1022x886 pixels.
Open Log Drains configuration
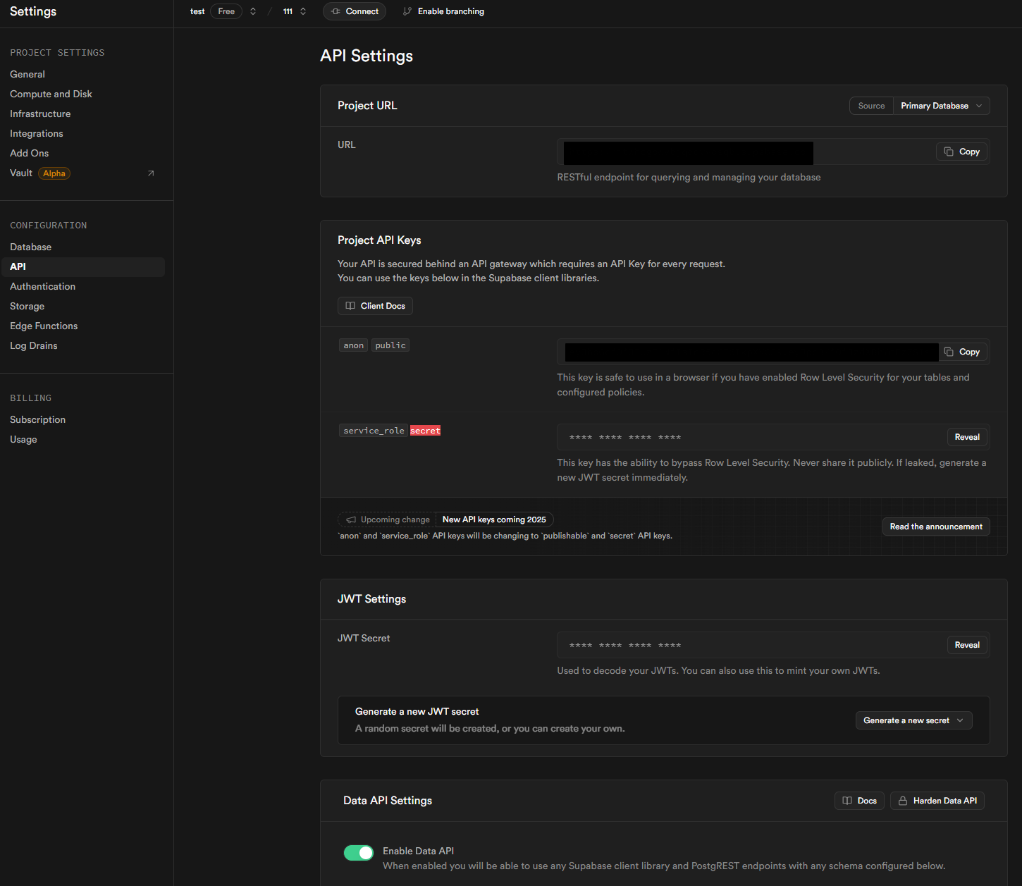(34, 345)
